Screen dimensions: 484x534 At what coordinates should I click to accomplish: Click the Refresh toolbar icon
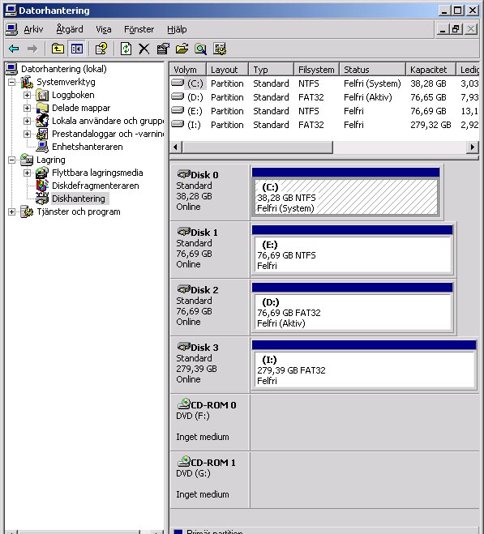tap(126, 49)
